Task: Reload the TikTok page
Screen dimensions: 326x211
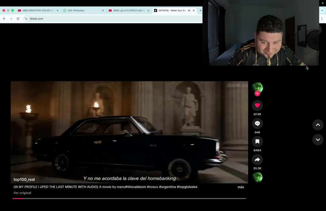Action: click(18, 19)
